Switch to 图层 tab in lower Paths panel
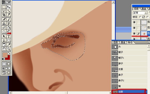Screen dimensions: 150x94 (x=115, y=42)
